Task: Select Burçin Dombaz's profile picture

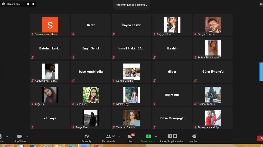Action: [x=213, y=25]
